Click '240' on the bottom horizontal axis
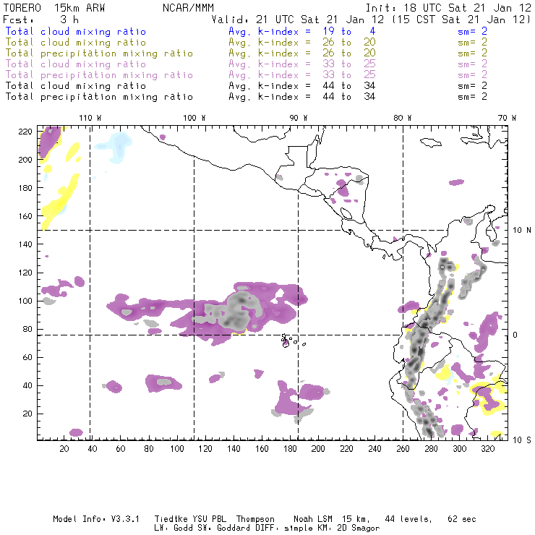This screenshot has width=535, height=535. coord(374,449)
